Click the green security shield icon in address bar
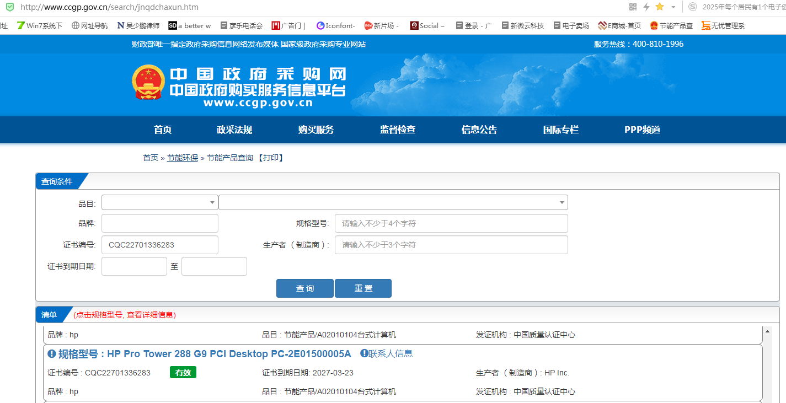 click(x=9, y=7)
